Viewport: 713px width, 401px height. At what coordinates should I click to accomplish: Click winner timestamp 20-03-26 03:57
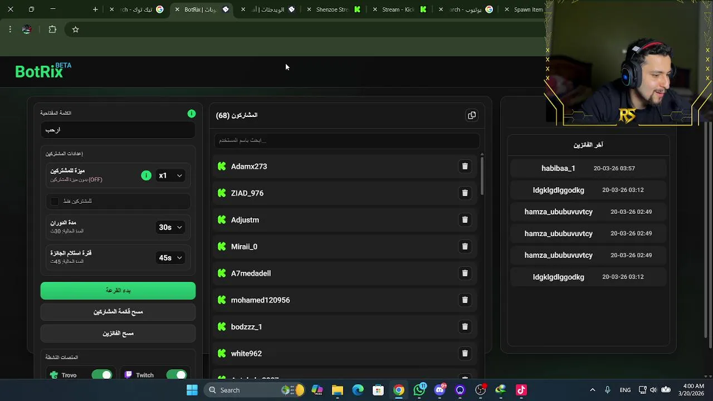614,168
